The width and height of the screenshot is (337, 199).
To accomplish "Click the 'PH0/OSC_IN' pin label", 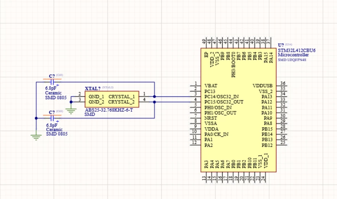I will point(218,108).
